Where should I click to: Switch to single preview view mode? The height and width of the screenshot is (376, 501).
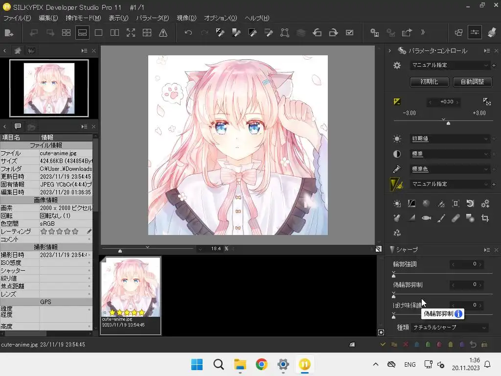[x=98, y=33]
